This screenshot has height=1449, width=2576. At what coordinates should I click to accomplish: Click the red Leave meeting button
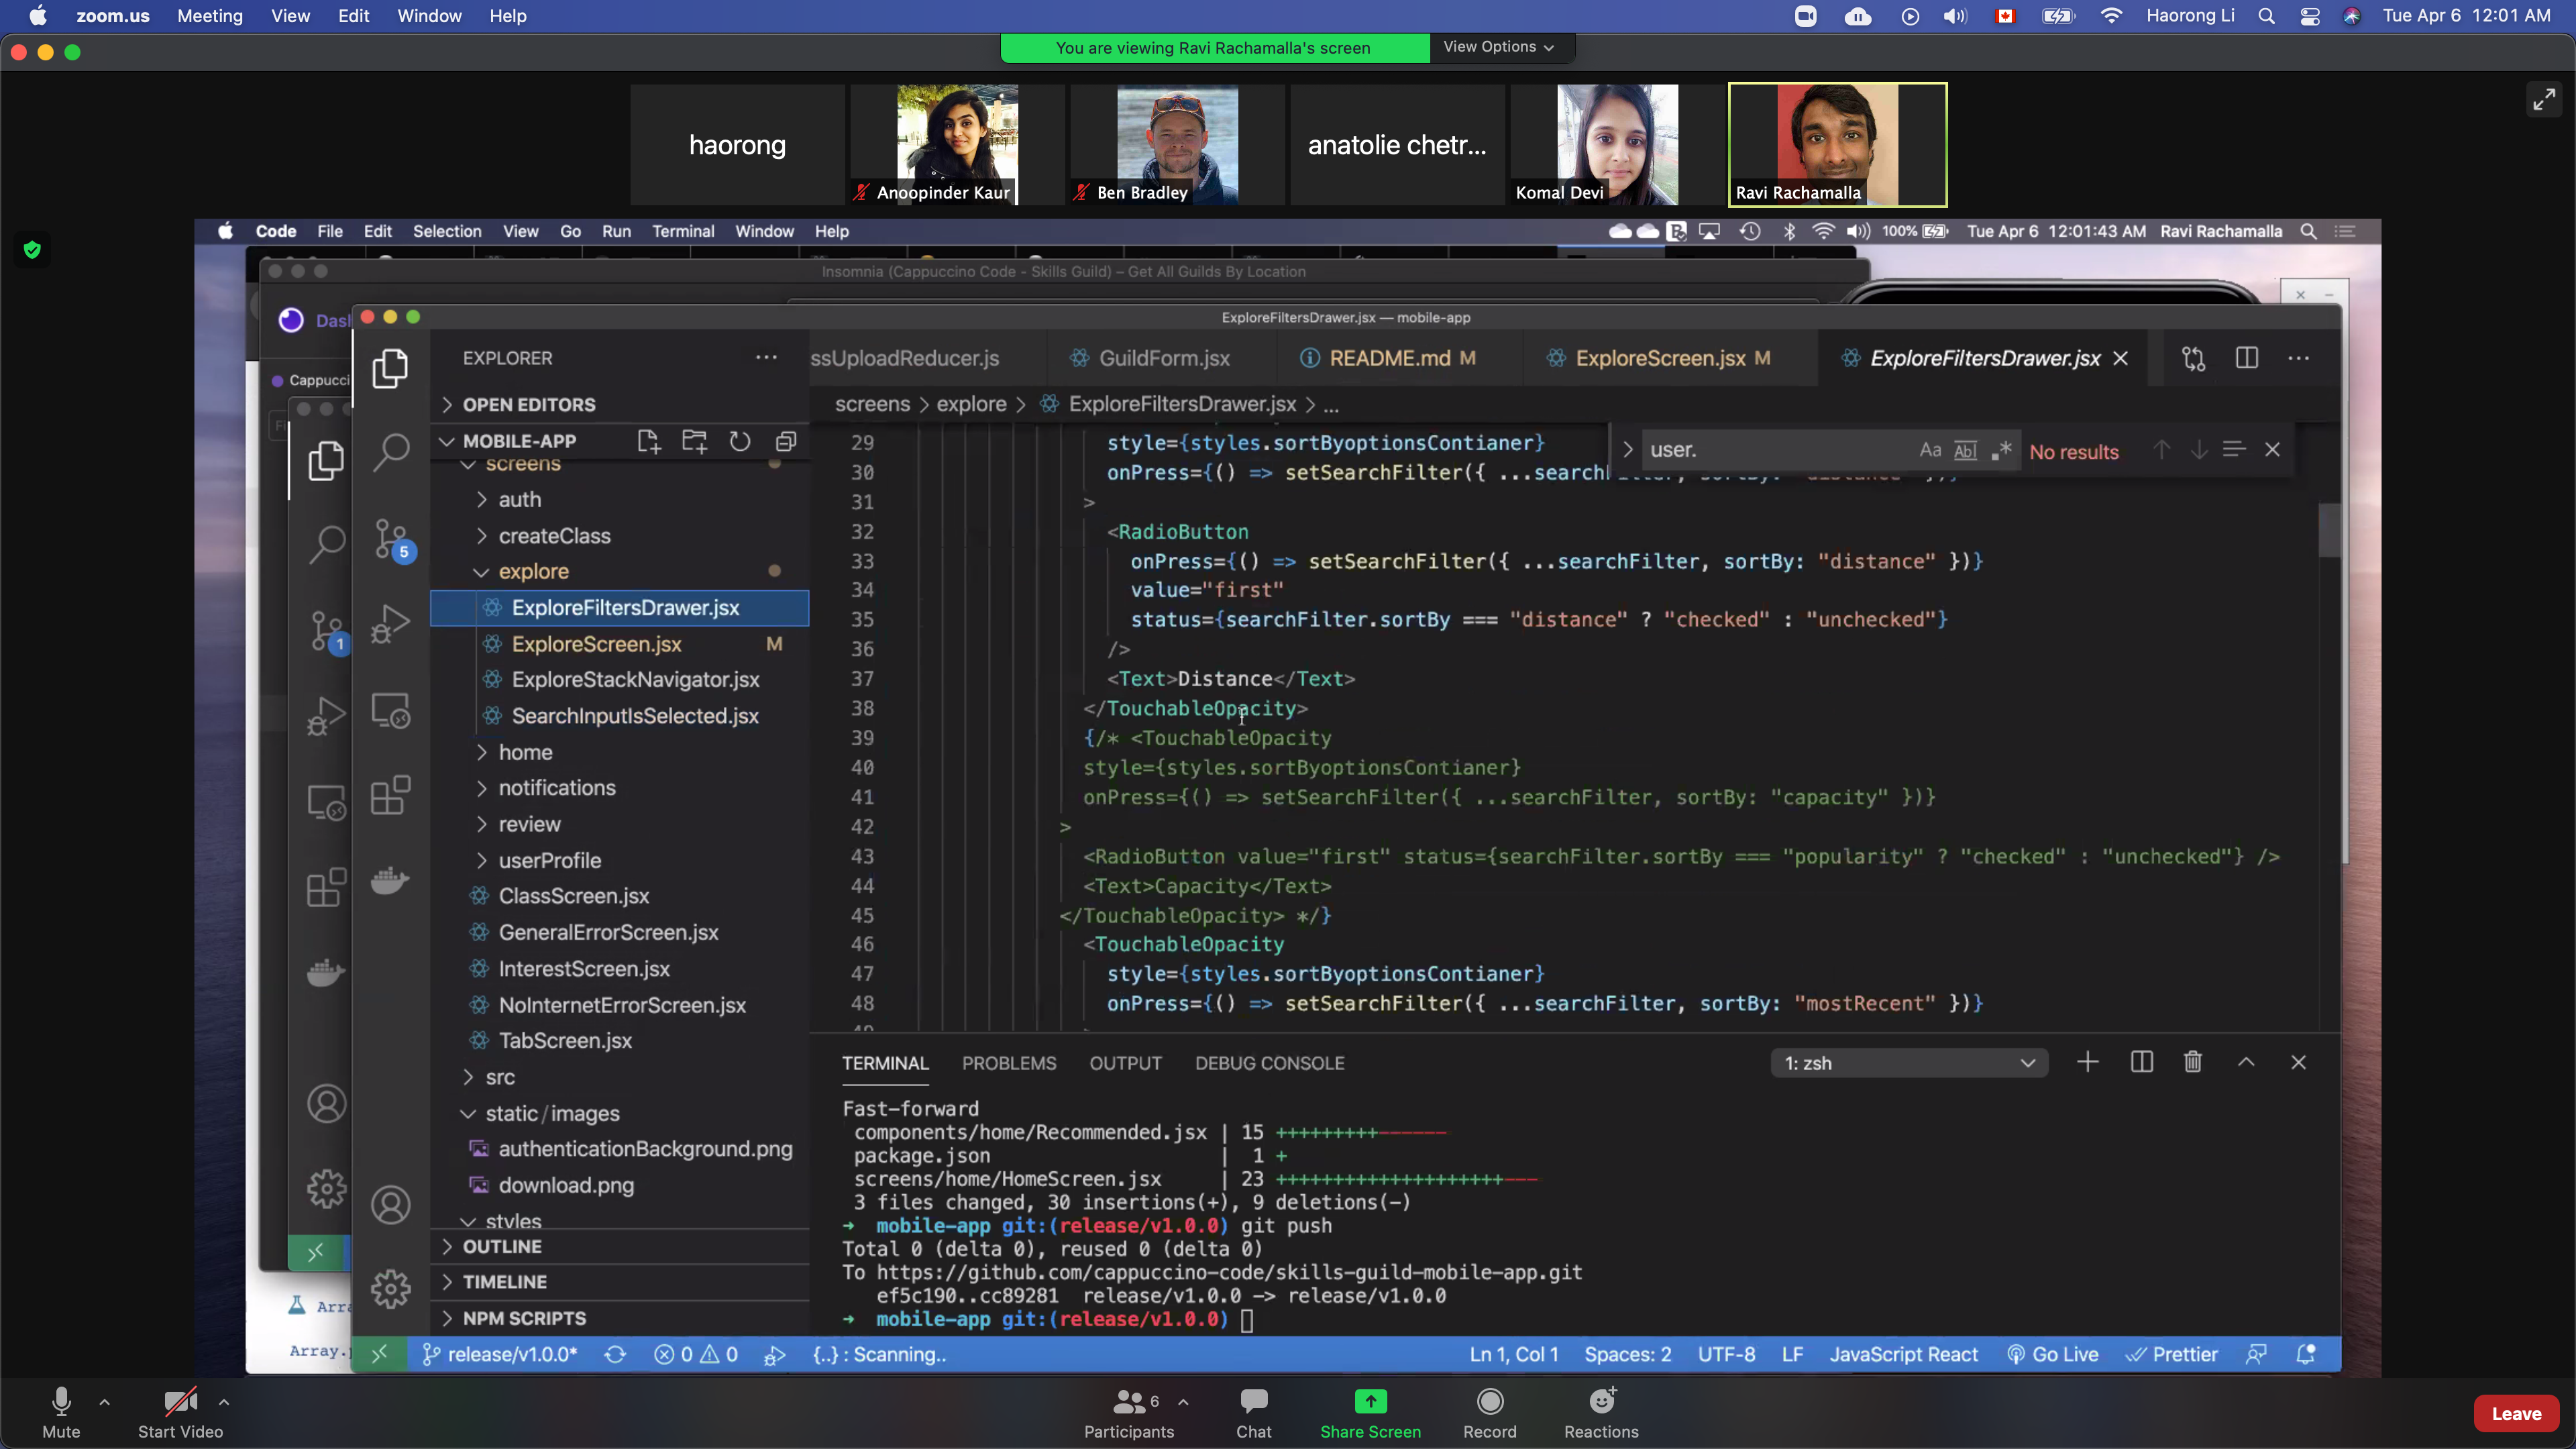coord(2516,1413)
